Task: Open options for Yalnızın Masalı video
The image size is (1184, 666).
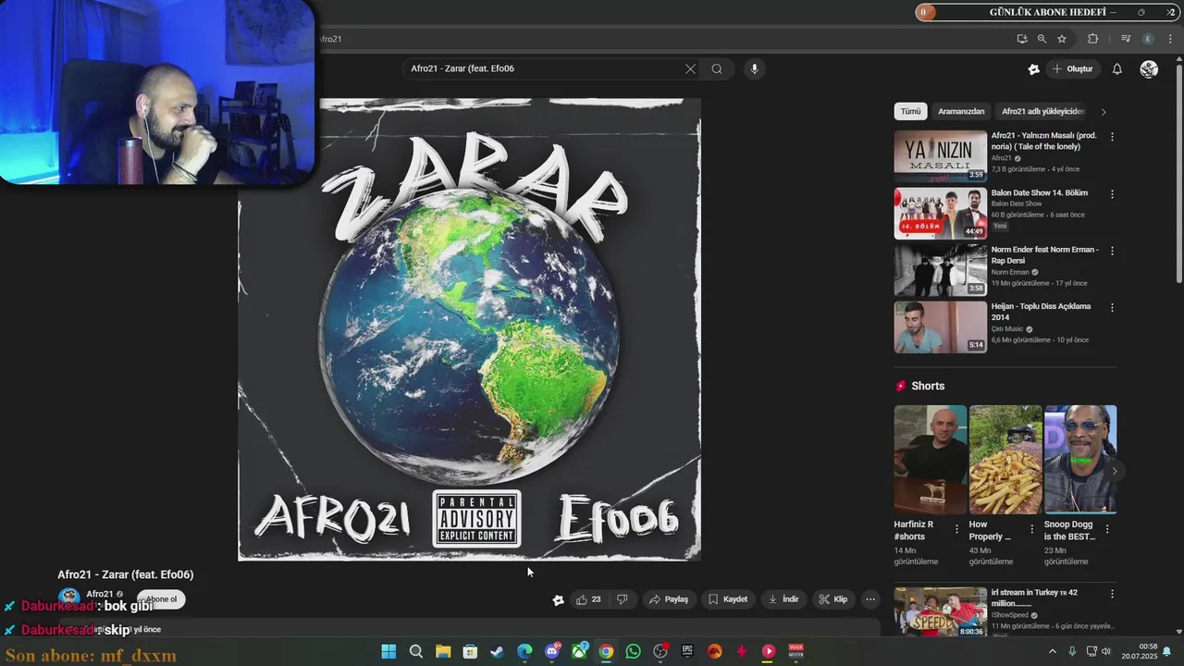Action: point(1112,136)
